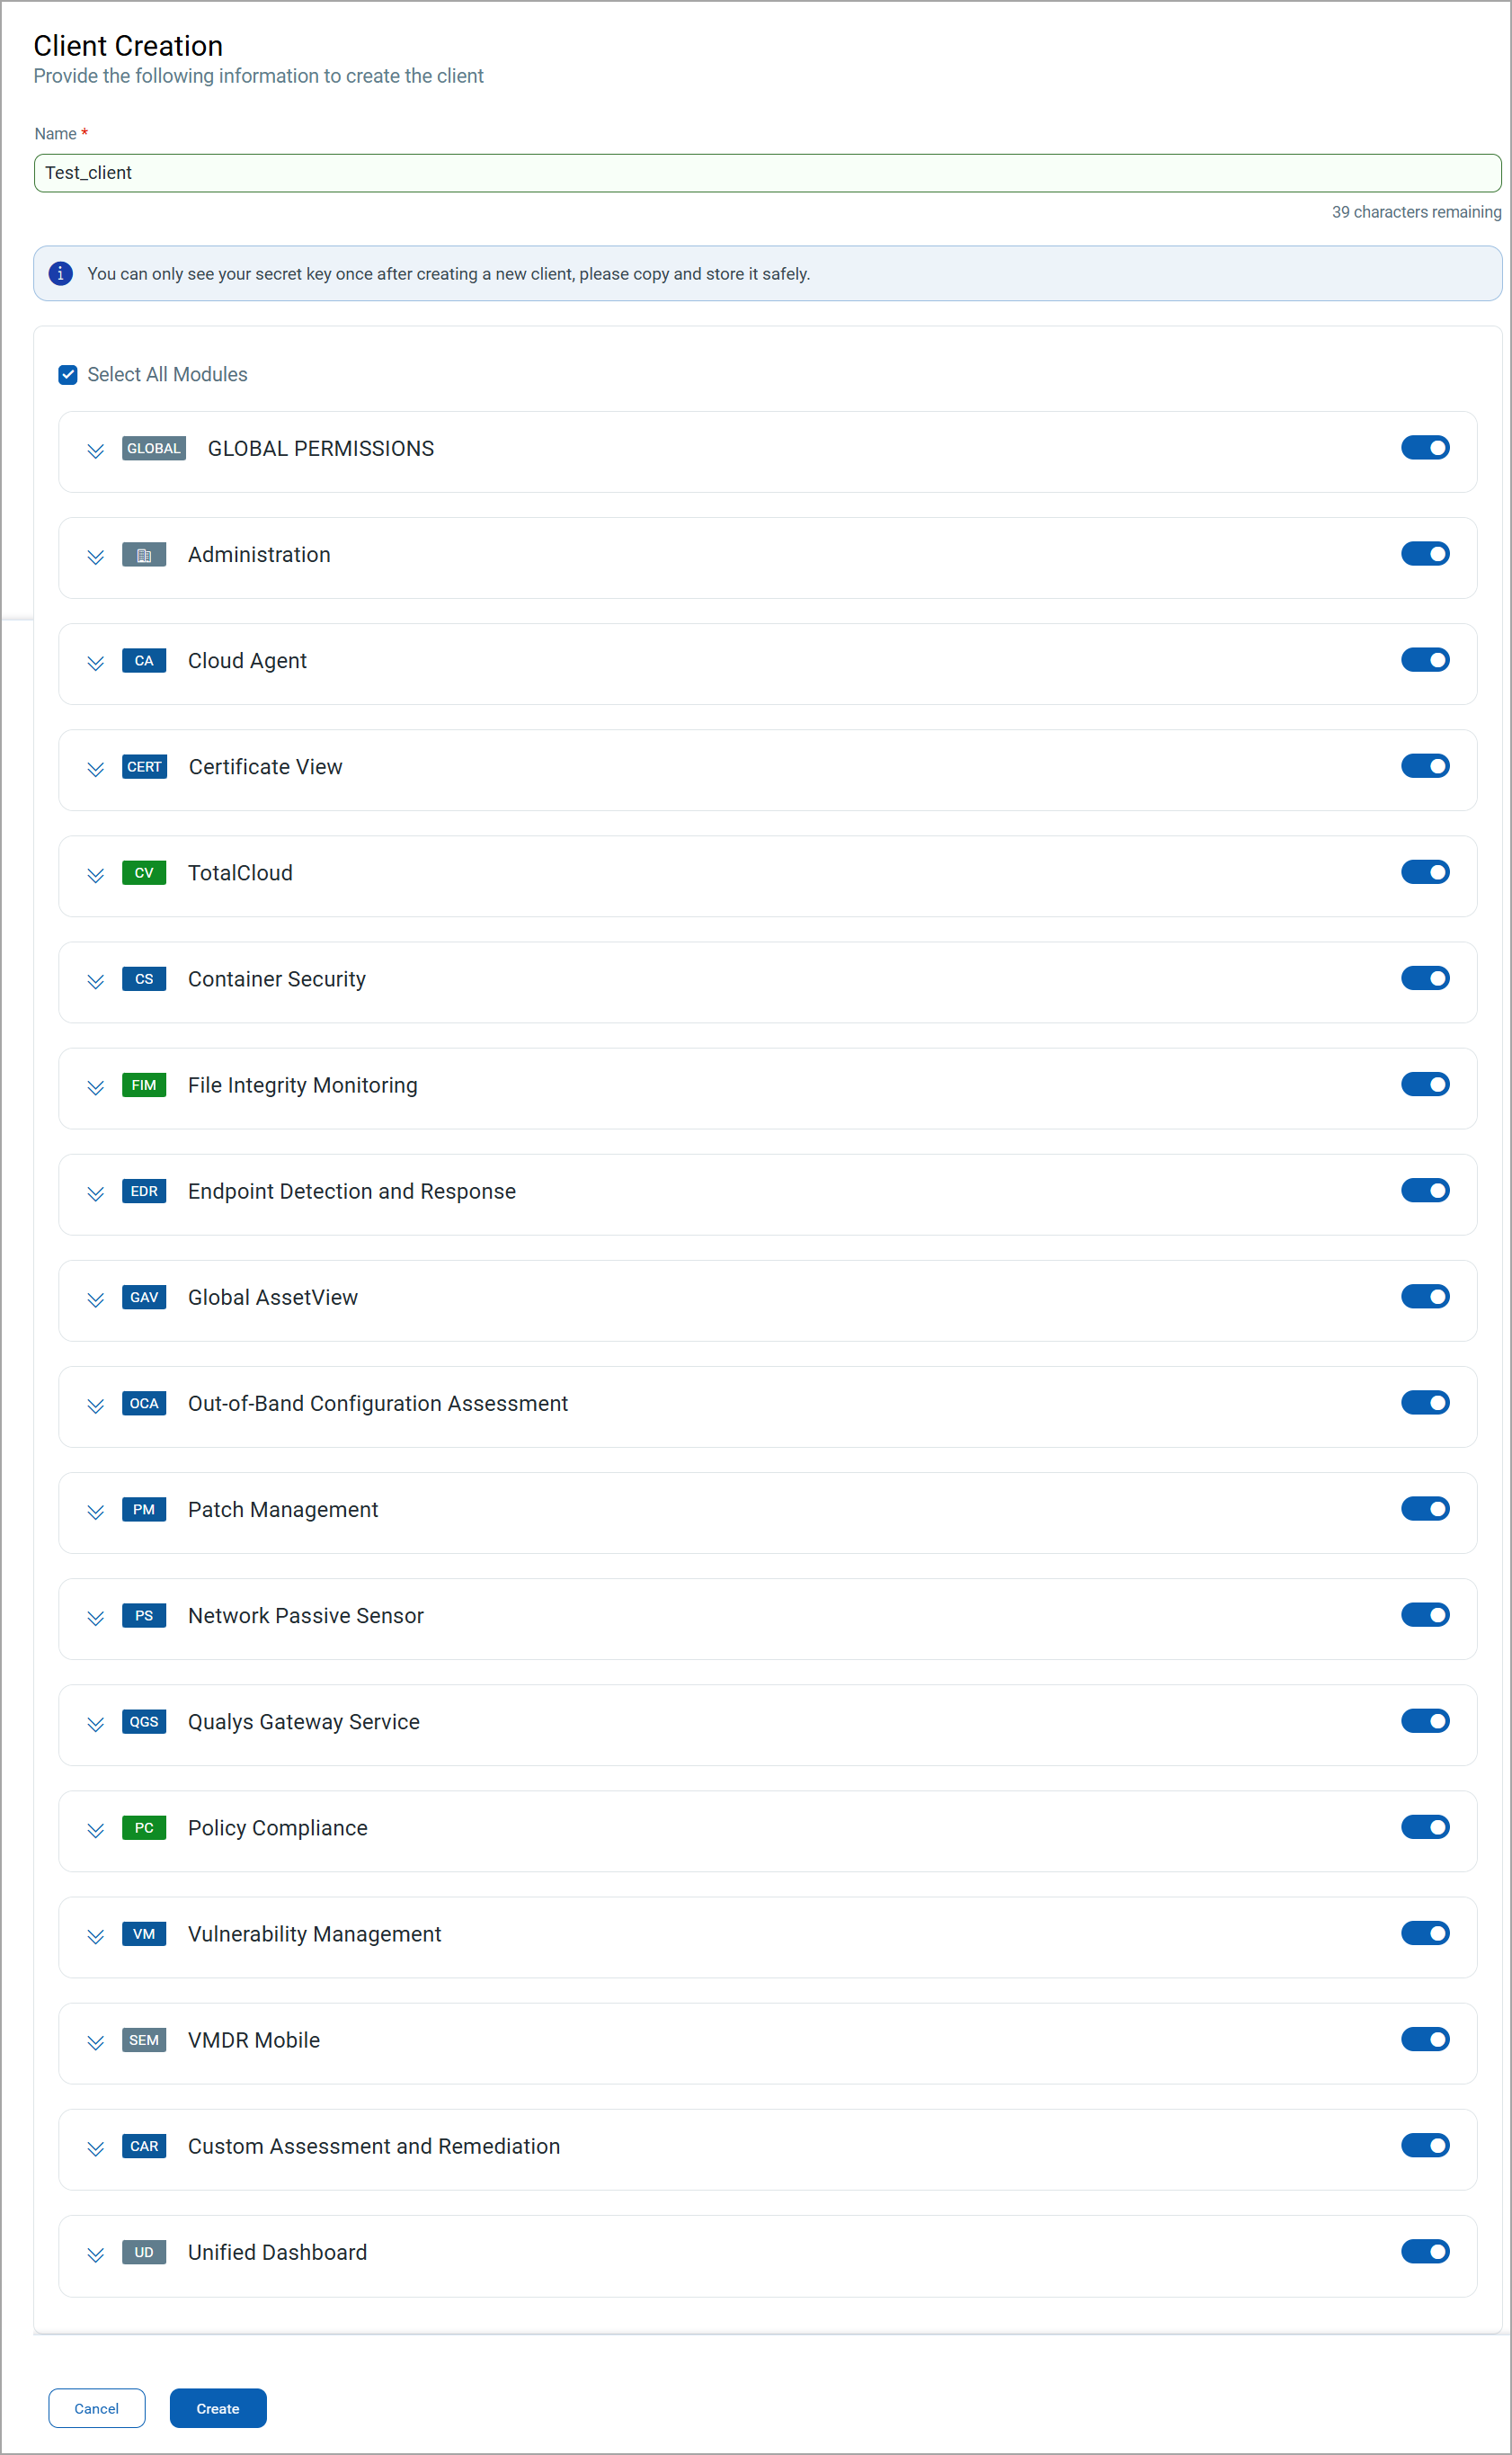This screenshot has height=2455, width=1512.
Task: Expand Qualys Gateway Service permissions
Action: (95, 1723)
